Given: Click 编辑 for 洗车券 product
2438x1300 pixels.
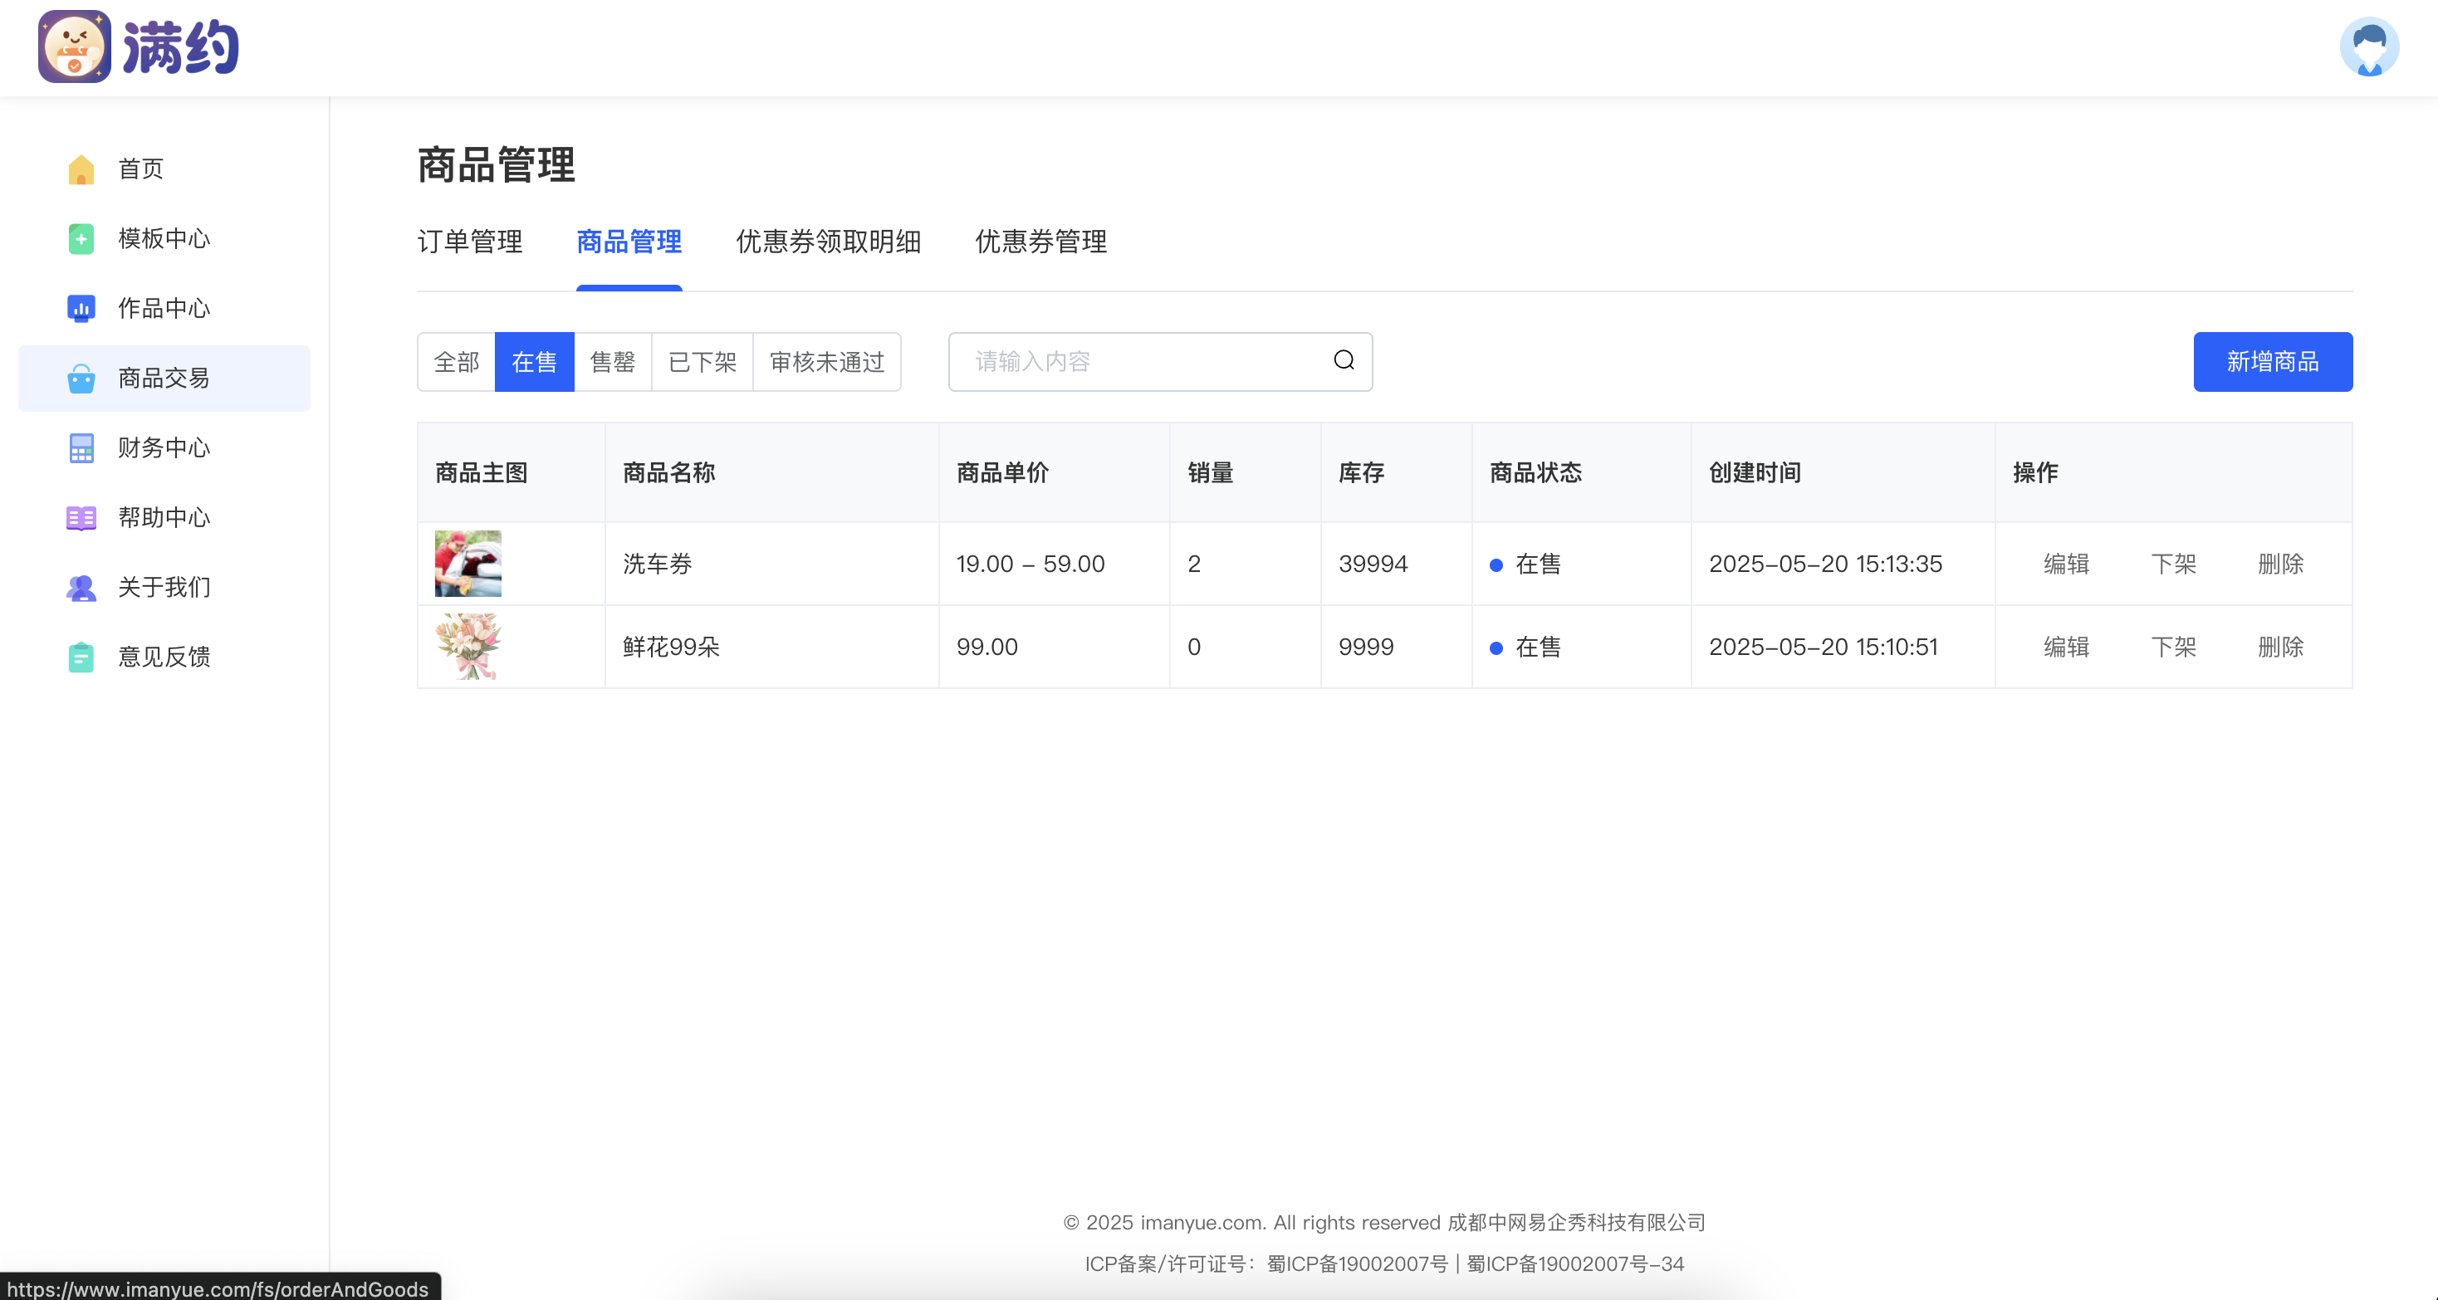Looking at the screenshot, I should 2065,564.
